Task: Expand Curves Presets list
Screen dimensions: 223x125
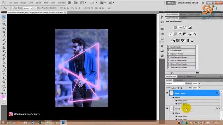Action: click(169, 50)
